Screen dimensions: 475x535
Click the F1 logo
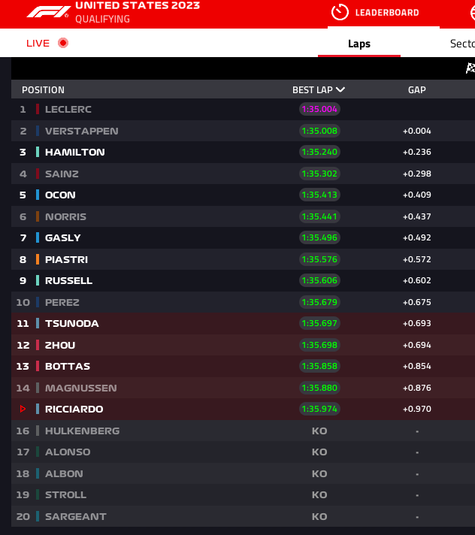[x=49, y=12]
